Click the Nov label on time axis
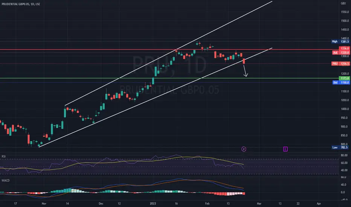Image resolution: width=351 pixels, height=207 pixels. [44, 203]
